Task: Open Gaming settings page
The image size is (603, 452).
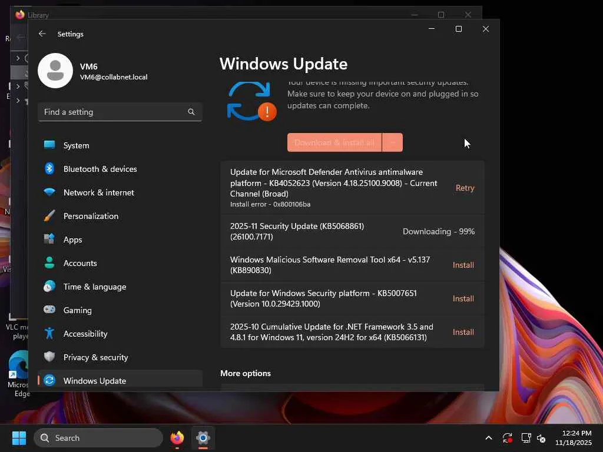Action: 120,310
